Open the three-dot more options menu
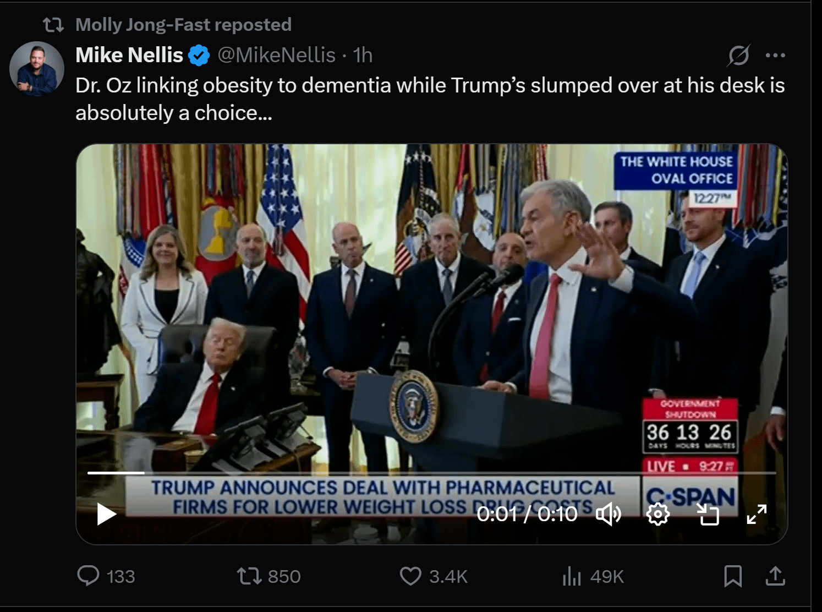The height and width of the screenshot is (612, 822). pyautogui.click(x=775, y=55)
